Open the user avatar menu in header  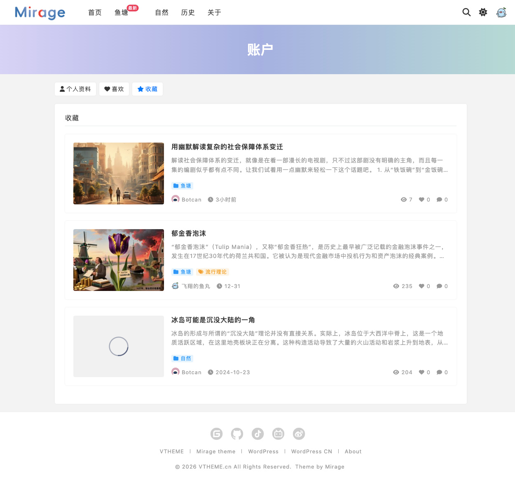[x=501, y=12]
